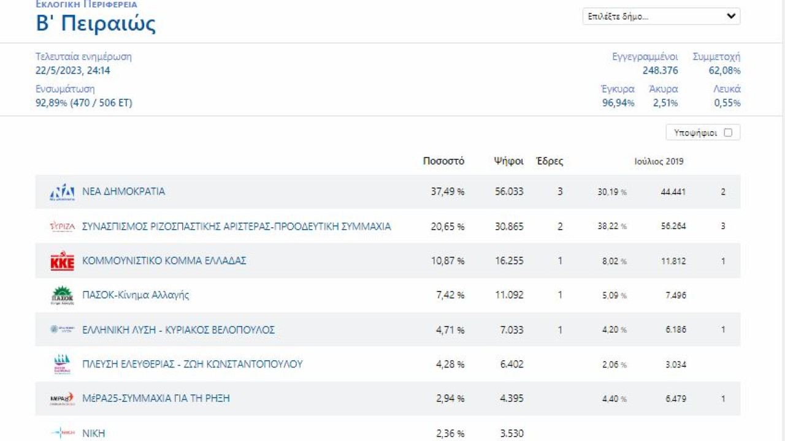This screenshot has width=785, height=441.
Task: Toggle the Υποψήφιοι checkbox
Action: pos(728,132)
